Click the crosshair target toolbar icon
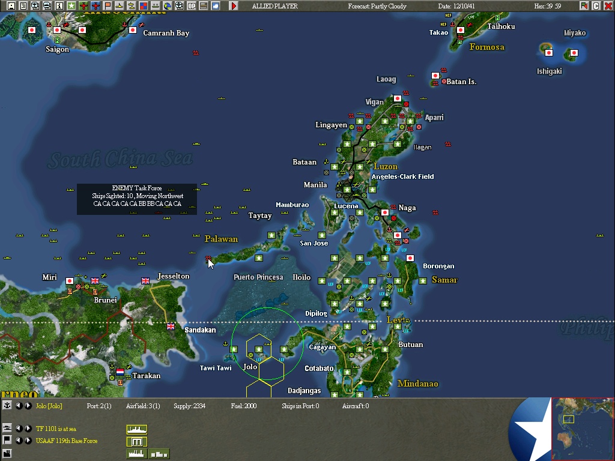 [x=180, y=6]
